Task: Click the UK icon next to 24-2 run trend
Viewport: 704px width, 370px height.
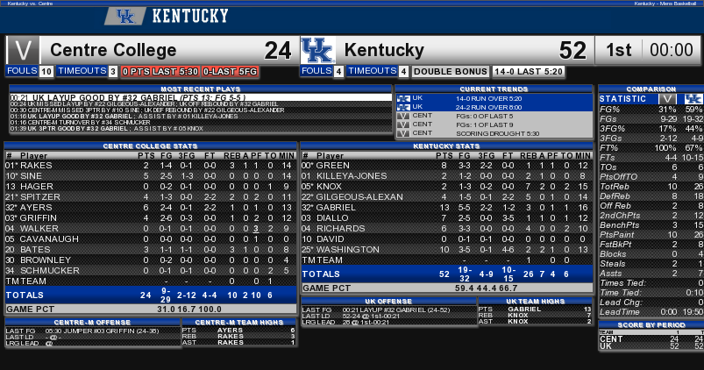Action: click(x=403, y=107)
